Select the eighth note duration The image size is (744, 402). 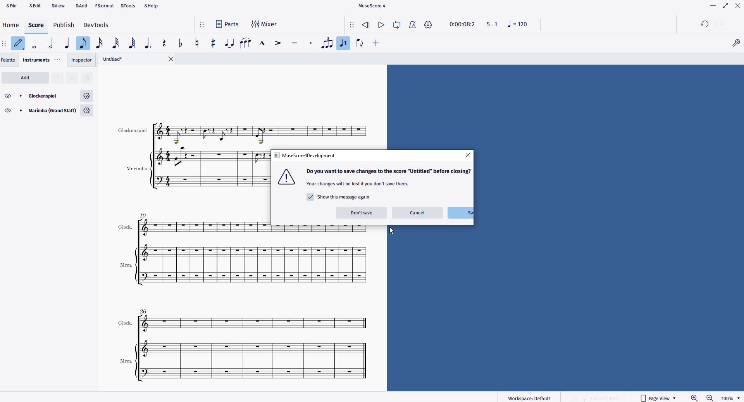[x=83, y=43]
